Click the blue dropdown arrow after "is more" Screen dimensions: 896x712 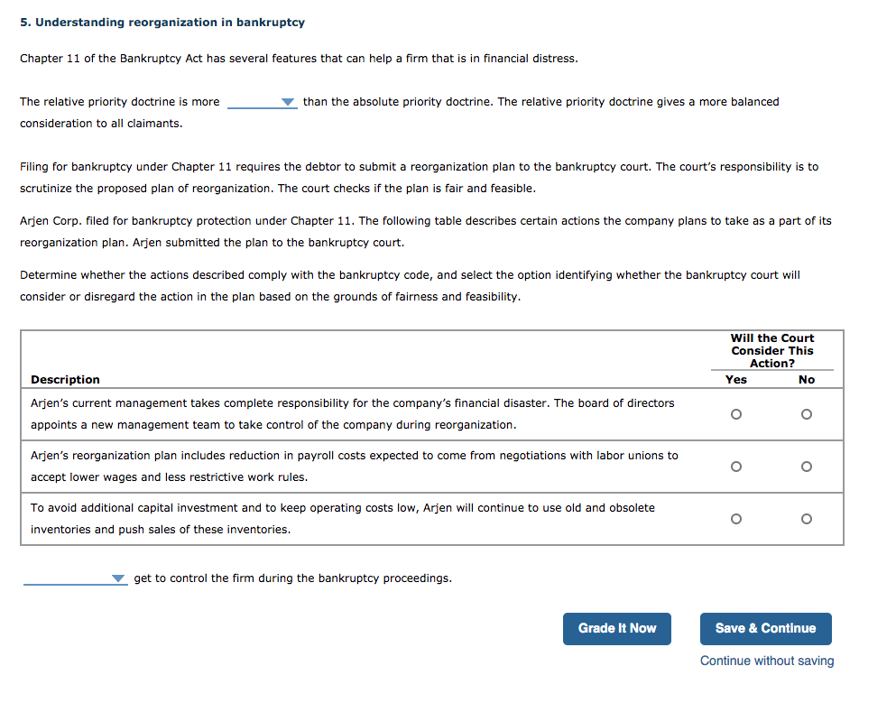coord(288,102)
